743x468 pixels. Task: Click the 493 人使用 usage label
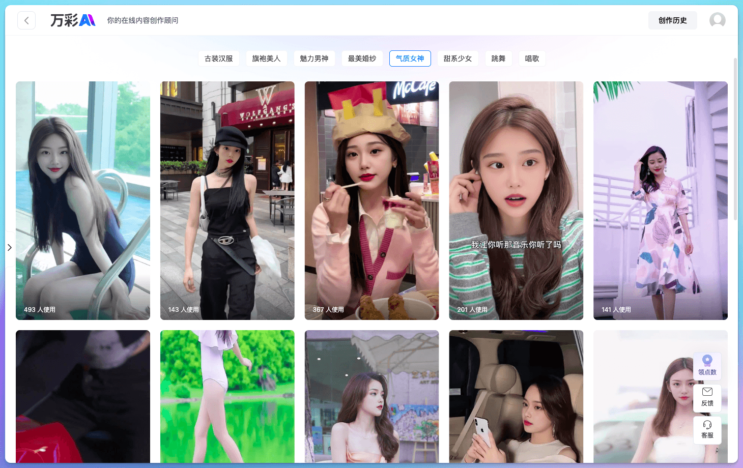tap(40, 309)
